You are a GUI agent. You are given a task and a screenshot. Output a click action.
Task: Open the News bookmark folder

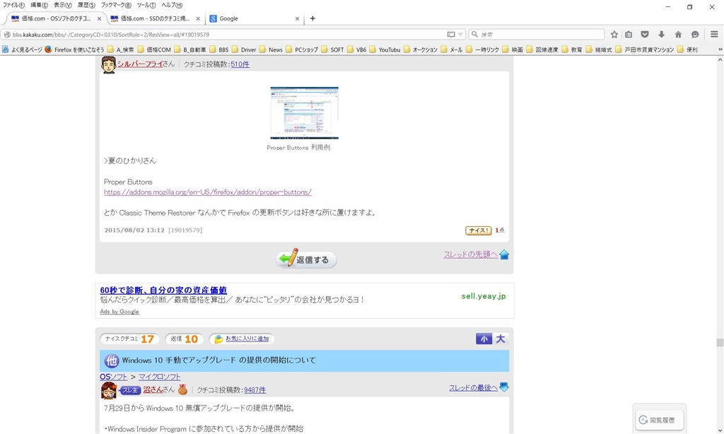pos(271,49)
